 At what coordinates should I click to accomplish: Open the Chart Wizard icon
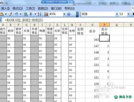46,14
